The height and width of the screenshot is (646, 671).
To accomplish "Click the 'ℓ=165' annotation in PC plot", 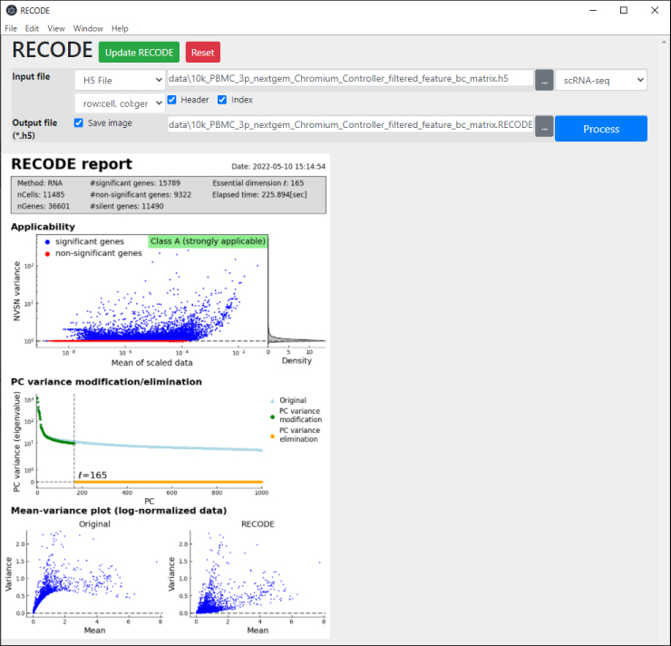I will pos(92,475).
